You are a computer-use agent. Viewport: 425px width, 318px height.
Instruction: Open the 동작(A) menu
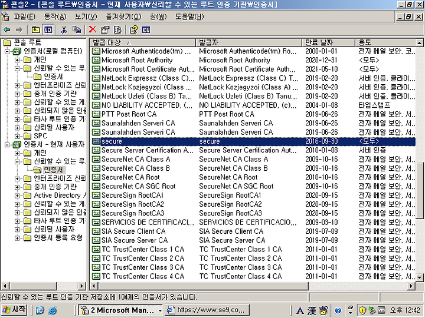point(55,16)
